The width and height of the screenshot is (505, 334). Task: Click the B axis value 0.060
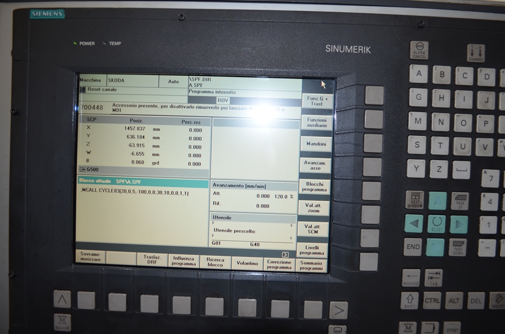click(x=138, y=162)
